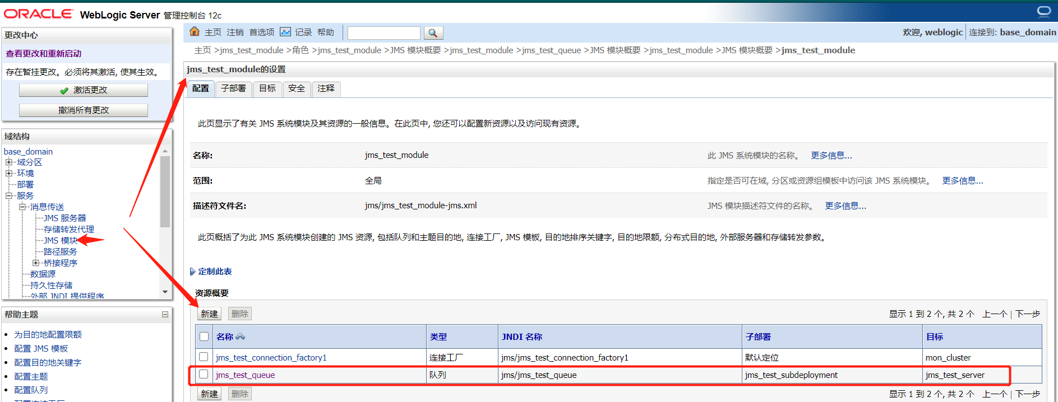Image resolution: width=1058 pixels, height=402 pixels.
Task: Click the 激活更改 button with green check
Action: click(84, 90)
